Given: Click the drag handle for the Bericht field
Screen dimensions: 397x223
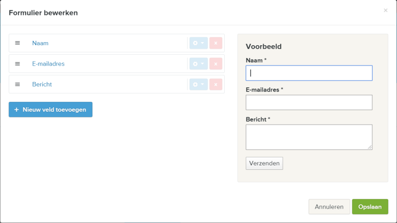Looking at the screenshot, I should 17,84.
